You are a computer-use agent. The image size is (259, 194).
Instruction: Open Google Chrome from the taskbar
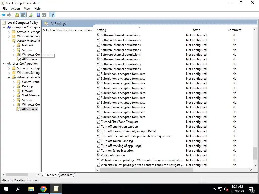44,189
